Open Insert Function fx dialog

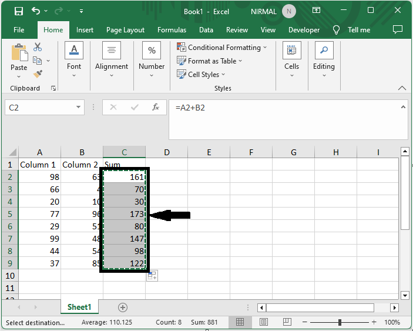(156, 107)
